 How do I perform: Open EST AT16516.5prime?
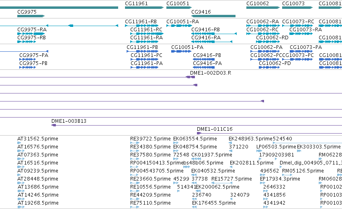(x=38, y=163)
